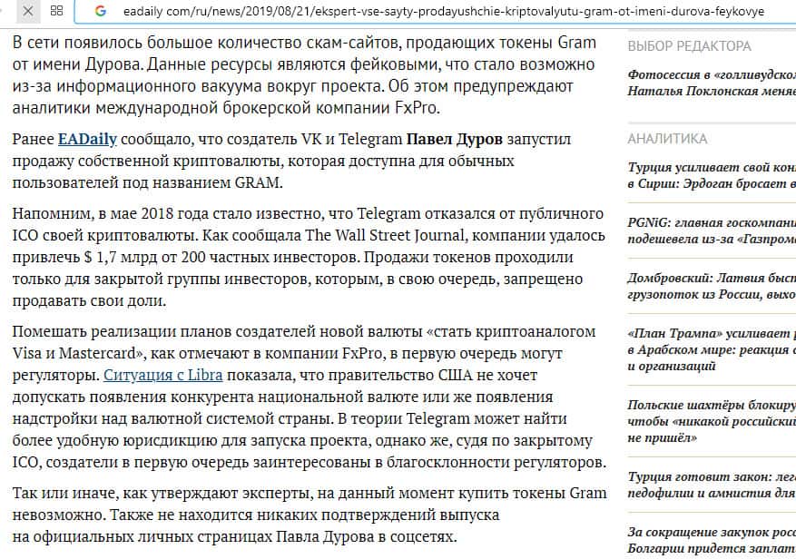Open 'Фотосессия в «голливудском»' editor's pick article

point(712,83)
